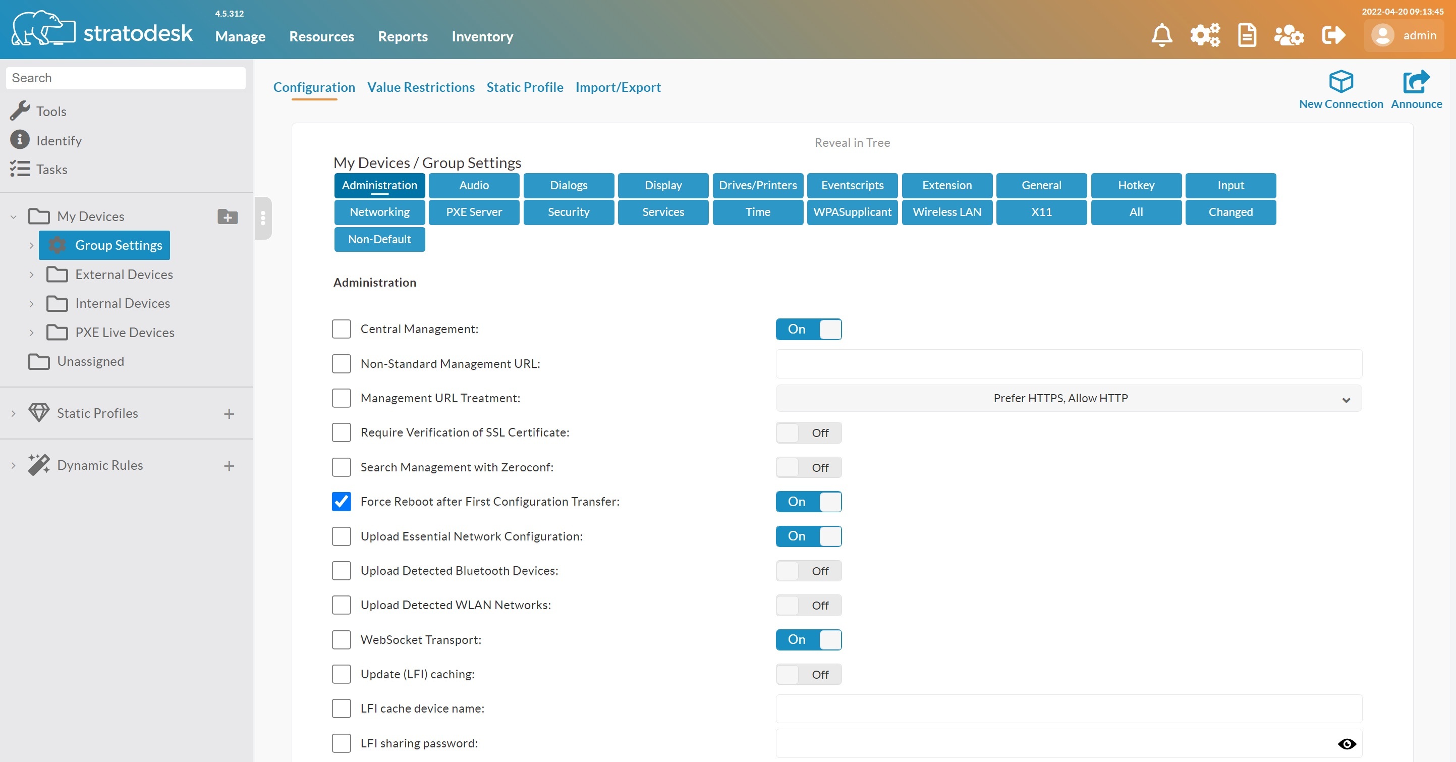
Task: Open the Inventory menu
Action: click(482, 36)
